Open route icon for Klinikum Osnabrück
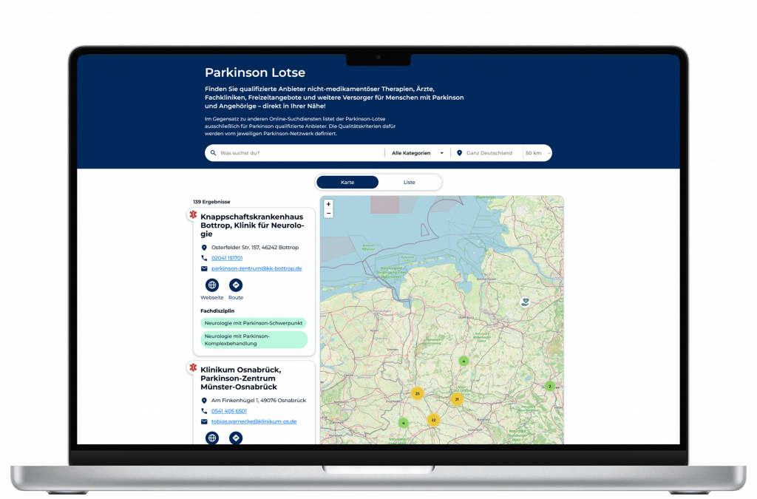757x499 pixels. (x=236, y=438)
